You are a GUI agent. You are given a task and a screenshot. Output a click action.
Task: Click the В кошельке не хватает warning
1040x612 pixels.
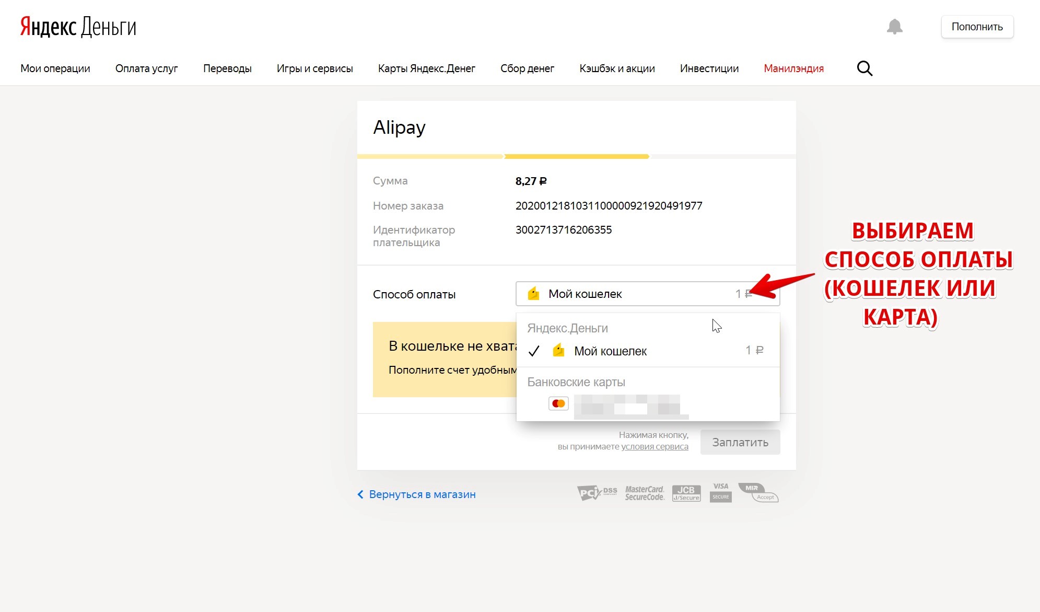(445, 360)
